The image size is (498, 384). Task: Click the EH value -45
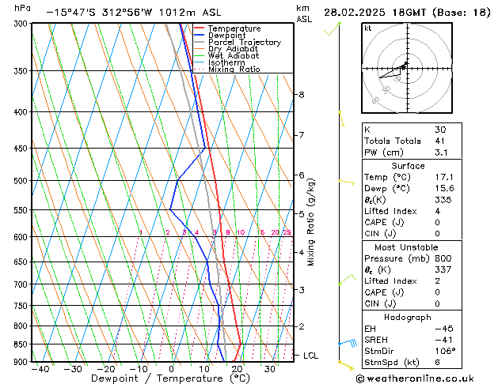(x=444, y=329)
